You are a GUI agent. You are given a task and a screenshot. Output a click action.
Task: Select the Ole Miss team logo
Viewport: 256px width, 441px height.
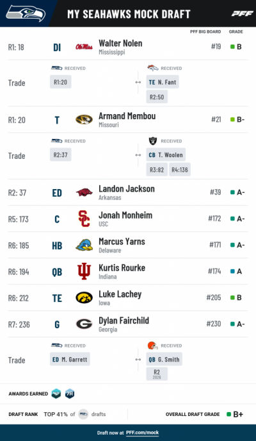click(84, 47)
